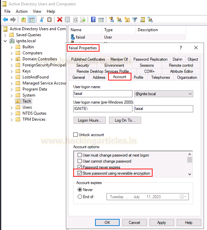Click the question mark in faisal Properties title
Screen dimensions: 207x230
181,48
